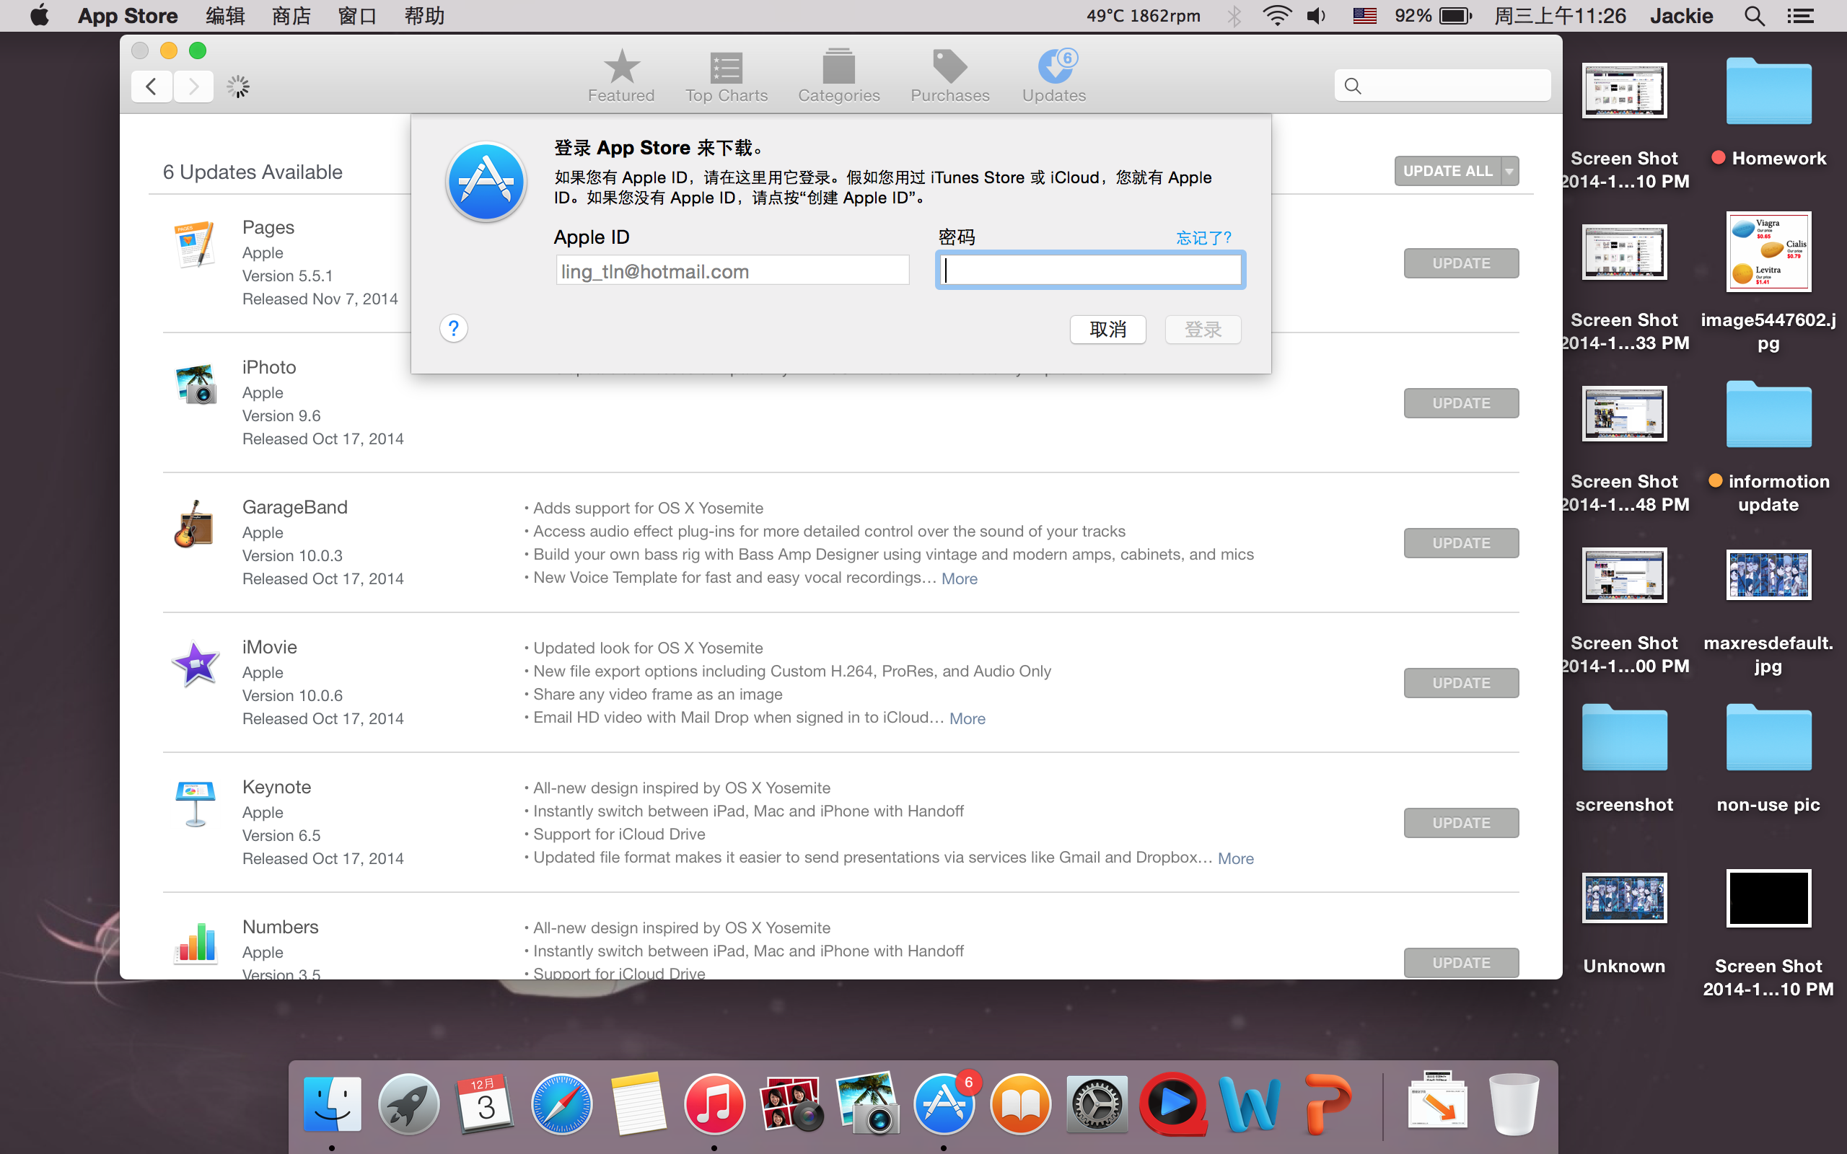Update the Numbers app

pos(1461,962)
